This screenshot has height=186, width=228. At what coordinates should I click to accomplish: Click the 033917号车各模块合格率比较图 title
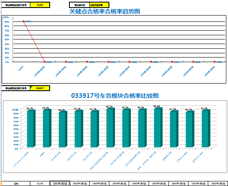(115, 96)
